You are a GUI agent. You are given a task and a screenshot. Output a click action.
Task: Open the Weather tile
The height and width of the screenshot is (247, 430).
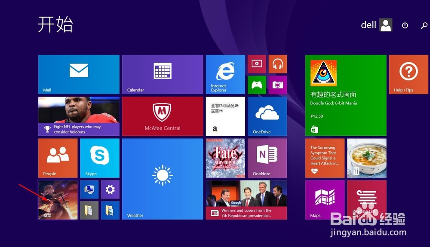point(163,179)
